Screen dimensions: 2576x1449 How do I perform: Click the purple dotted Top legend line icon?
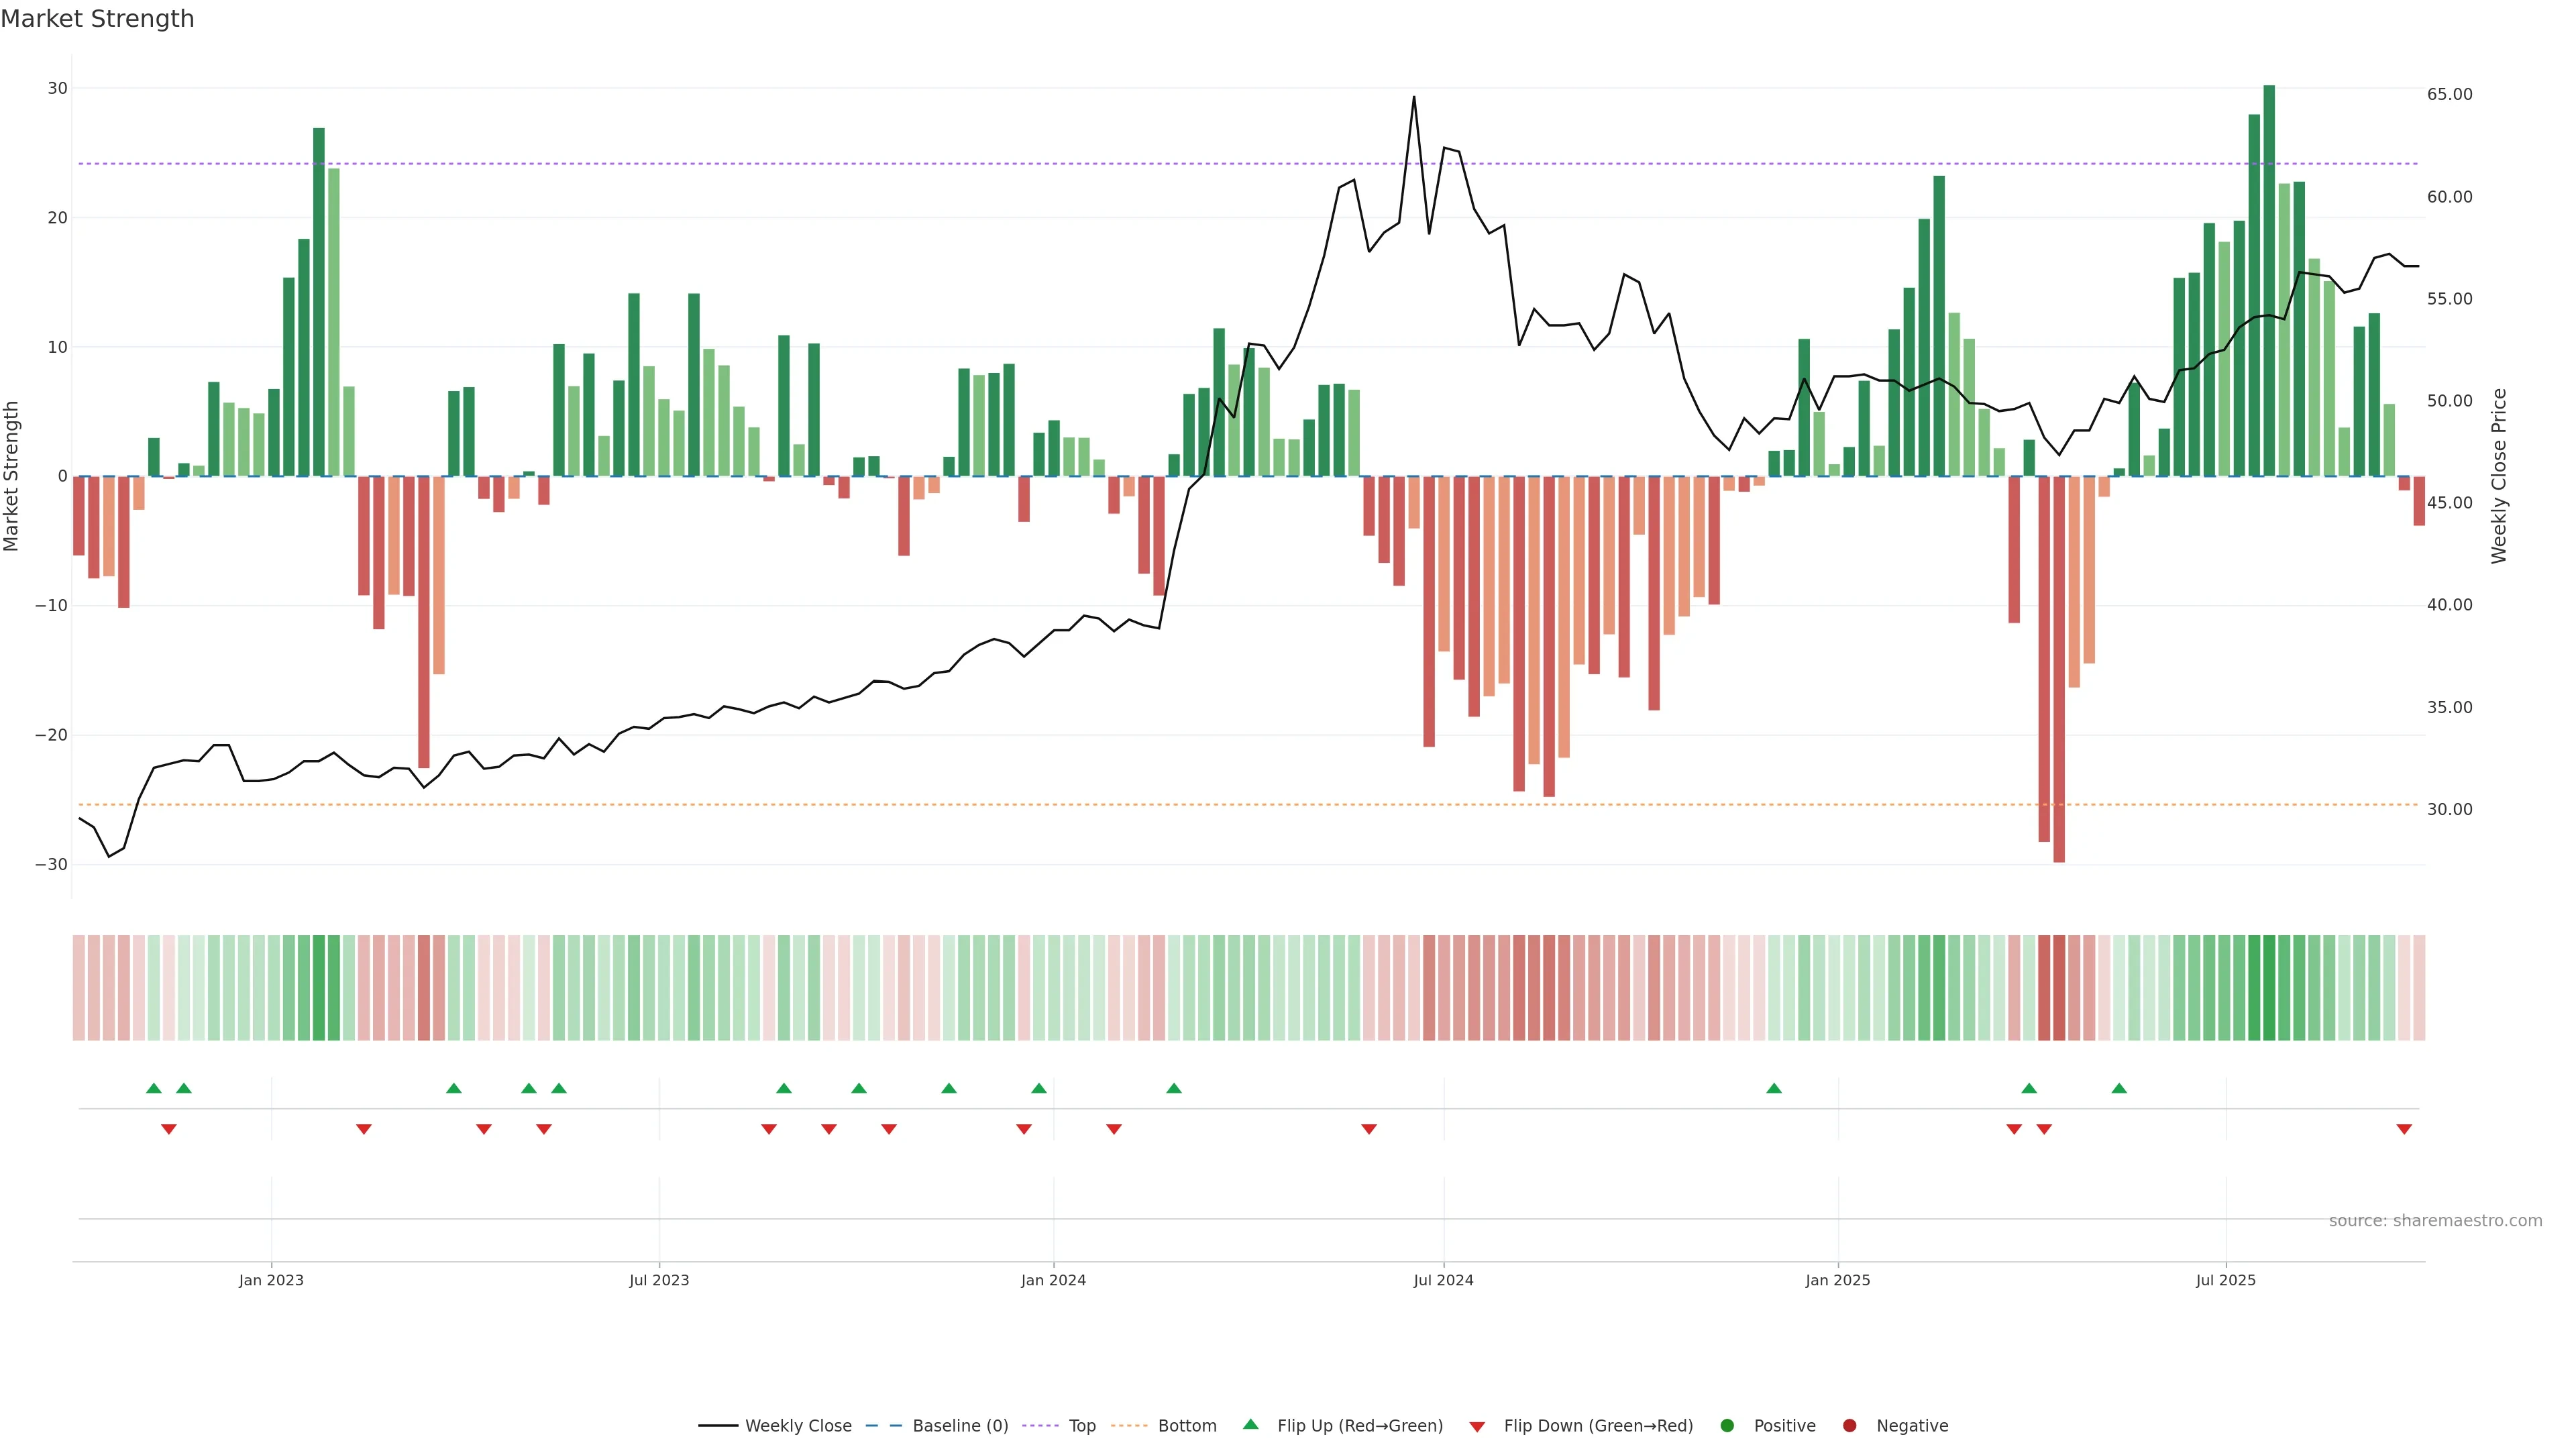[x=1042, y=1426]
